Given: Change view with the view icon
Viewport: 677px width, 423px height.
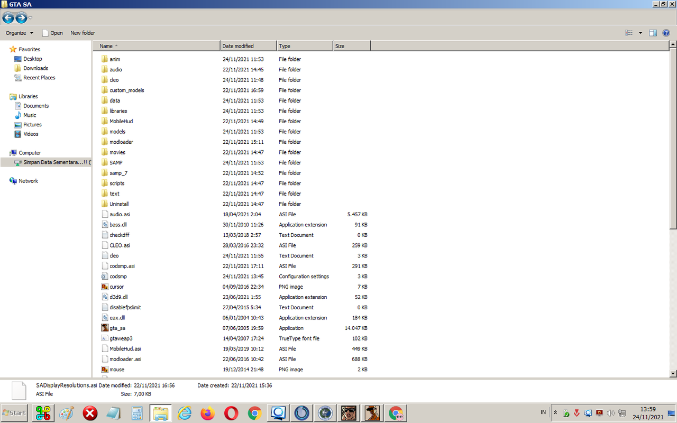Looking at the screenshot, I should coord(629,33).
